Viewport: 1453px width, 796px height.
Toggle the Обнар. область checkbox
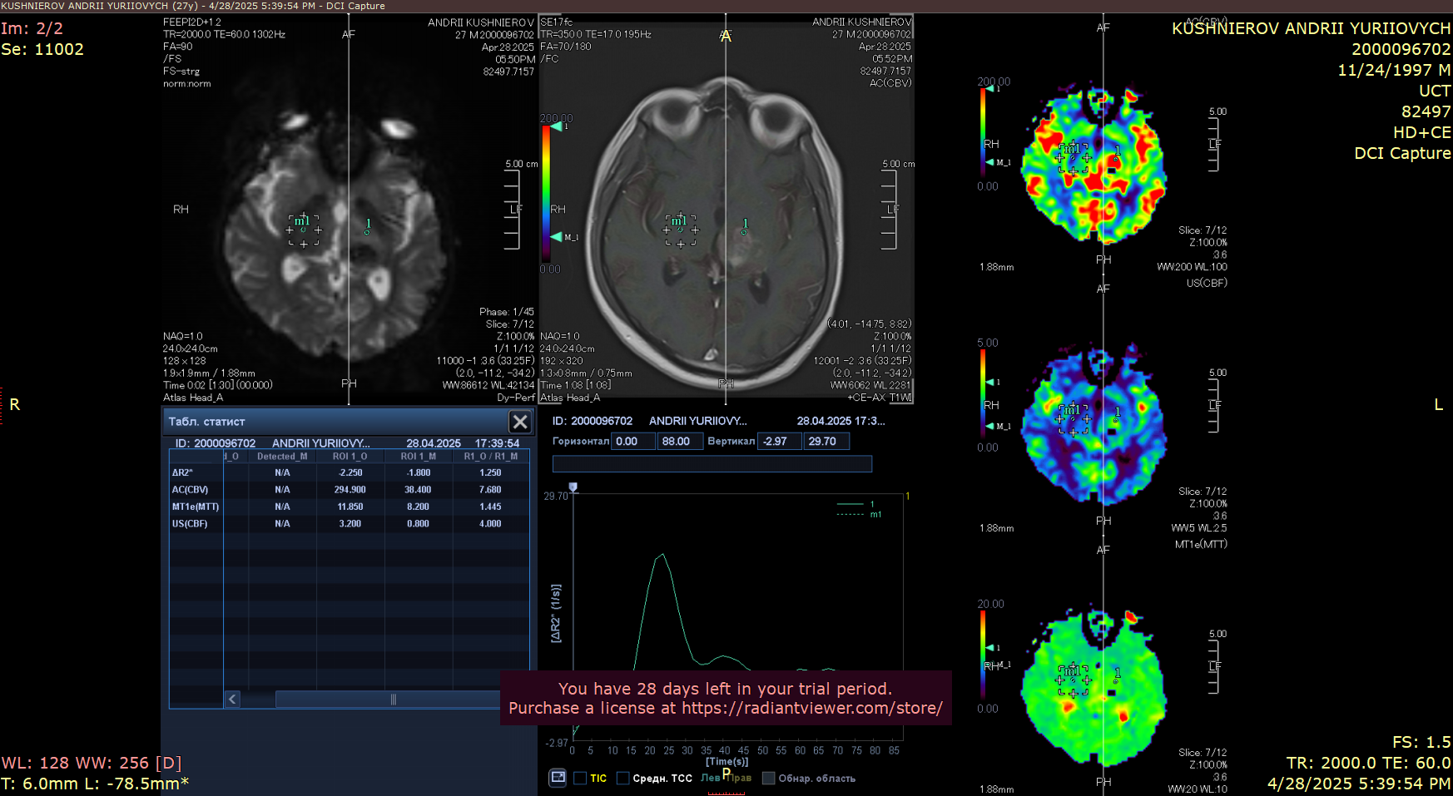pos(769,779)
